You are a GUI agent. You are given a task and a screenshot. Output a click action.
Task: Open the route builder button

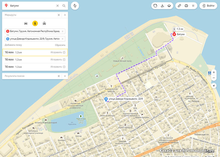click(x=75, y=6)
